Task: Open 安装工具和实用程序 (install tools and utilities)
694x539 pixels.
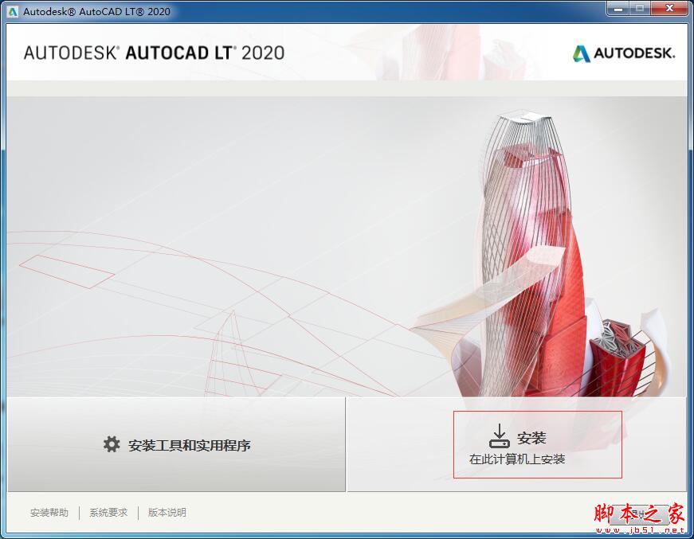Action: 177,444
